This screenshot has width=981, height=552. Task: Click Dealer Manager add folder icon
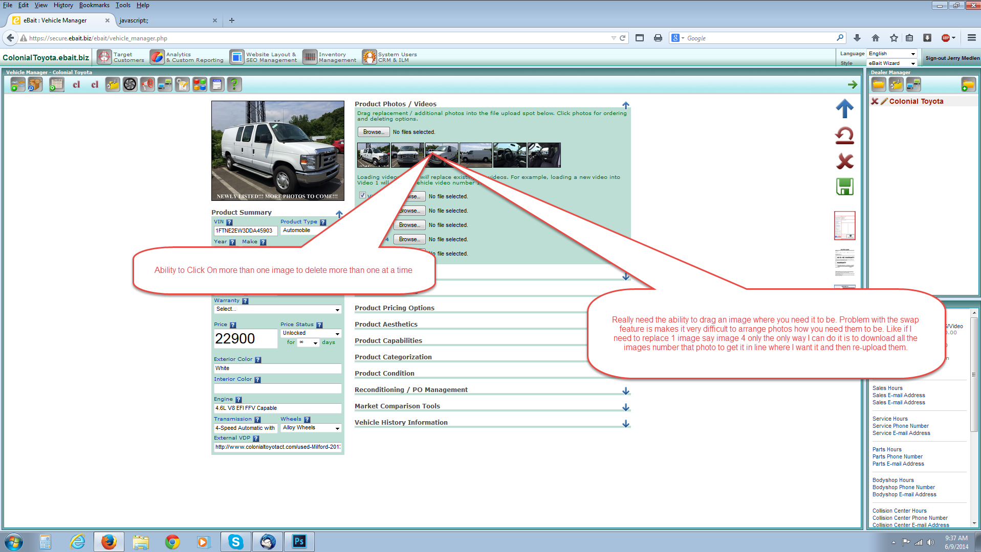pos(968,84)
